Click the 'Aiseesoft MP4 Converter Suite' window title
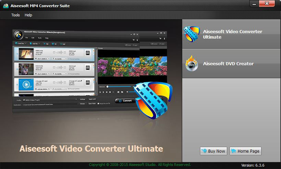This screenshot has width=281, height=169. point(40,6)
